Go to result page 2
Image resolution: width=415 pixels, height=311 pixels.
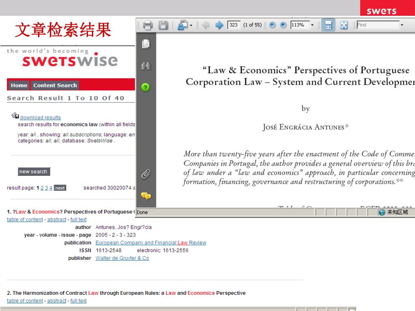point(42,188)
